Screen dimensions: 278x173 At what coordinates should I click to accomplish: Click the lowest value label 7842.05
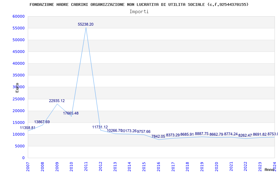pos(158,136)
